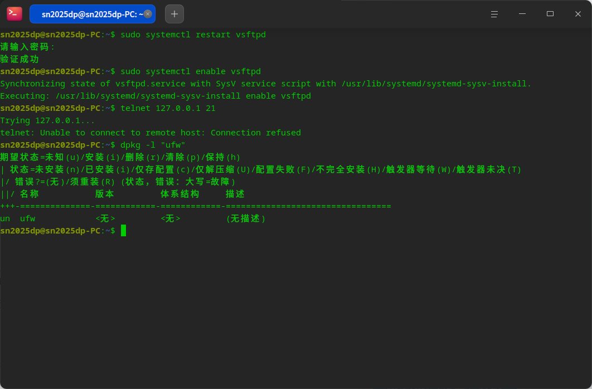The width and height of the screenshot is (592, 389).
Task: Click the dpkg -l "ufw" command text
Action: [x=153, y=145]
